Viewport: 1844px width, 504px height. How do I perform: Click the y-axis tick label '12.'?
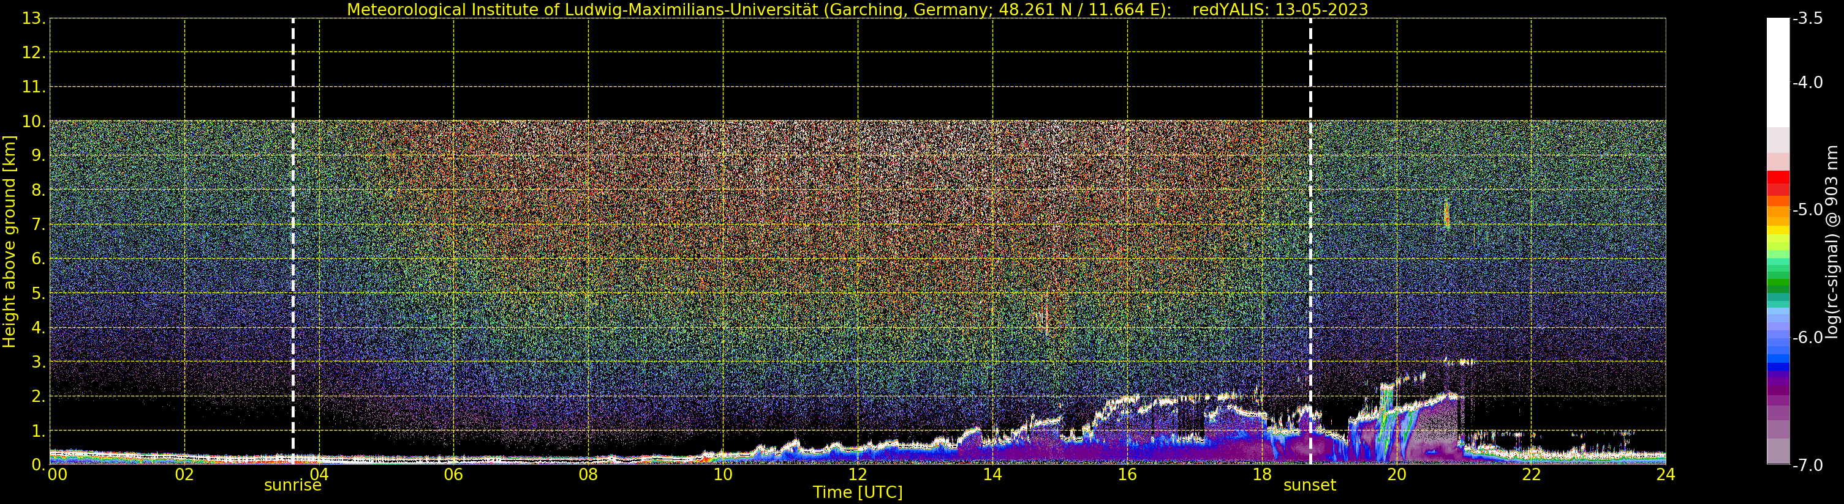pyautogui.click(x=34, y=53)
